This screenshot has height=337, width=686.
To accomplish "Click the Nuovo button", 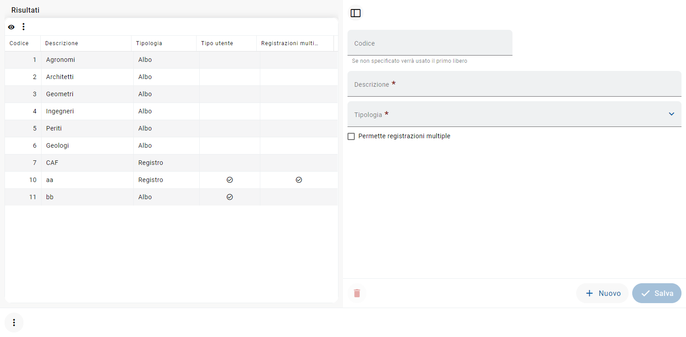I will pyautogui.click(x=602, y=293).
